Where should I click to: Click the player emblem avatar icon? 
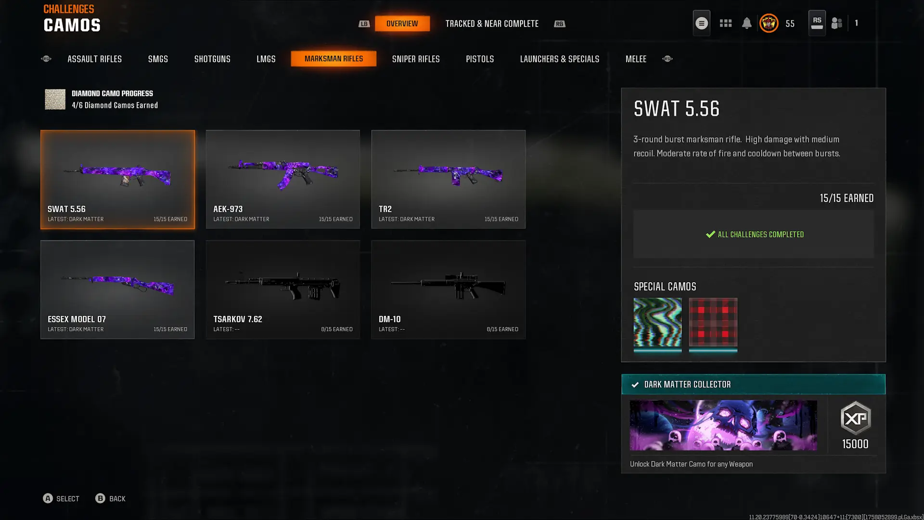click(x=769, y=23)
